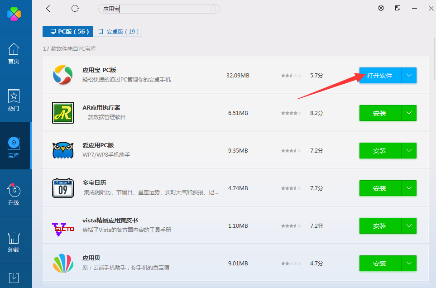
Task: Expand dropdown arrow next to 打开软件
Action: [409, 76]
